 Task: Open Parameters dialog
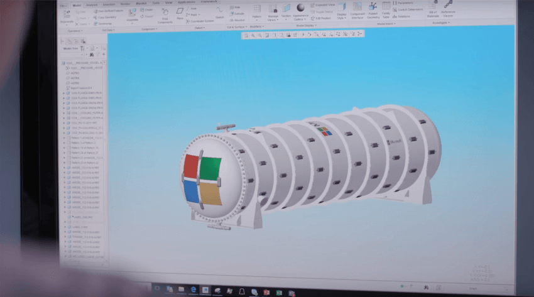coord(403,3)
